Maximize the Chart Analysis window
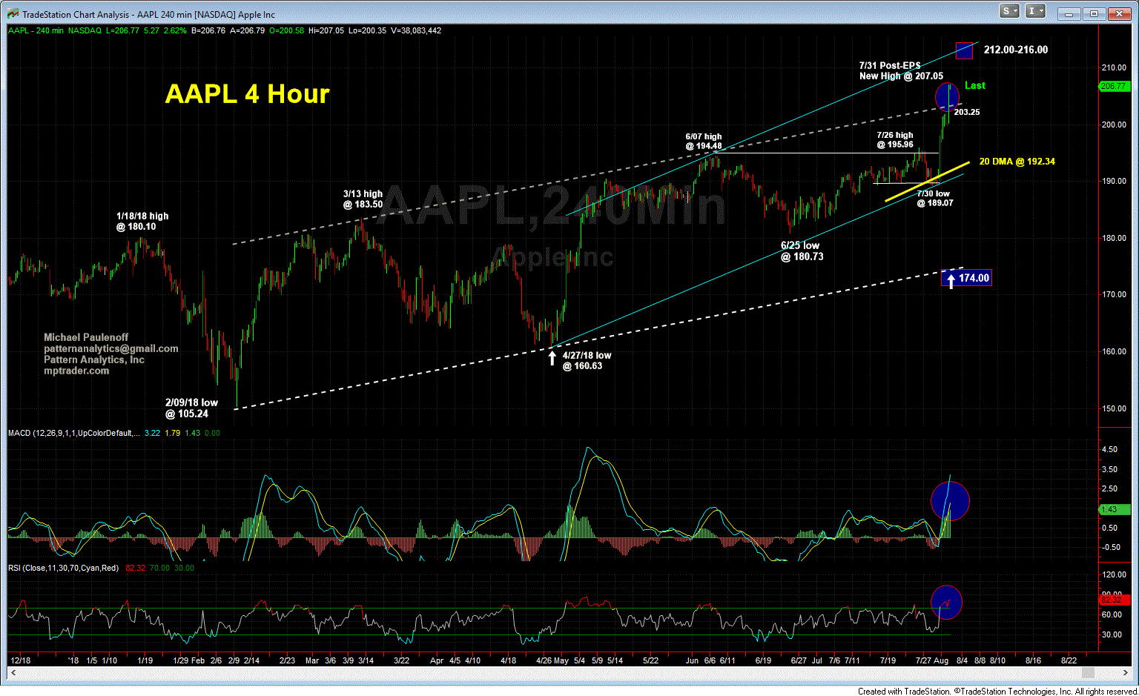Screen dimensions: 1139x696 coord(1093,13)
